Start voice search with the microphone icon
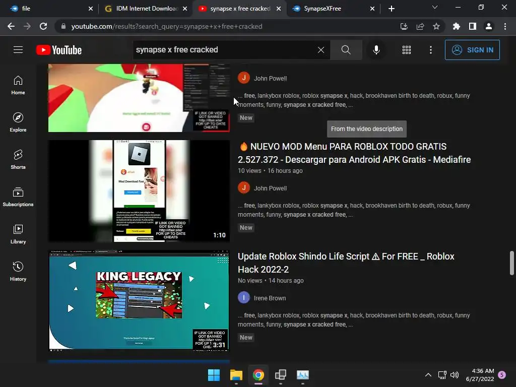This screenshot has width=516, height=387. coord(376,50)
